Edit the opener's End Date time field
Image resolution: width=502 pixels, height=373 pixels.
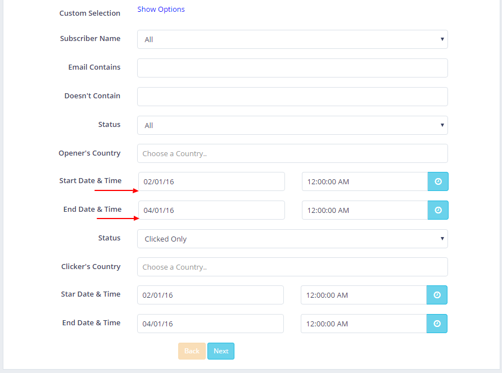coord(364,210)
